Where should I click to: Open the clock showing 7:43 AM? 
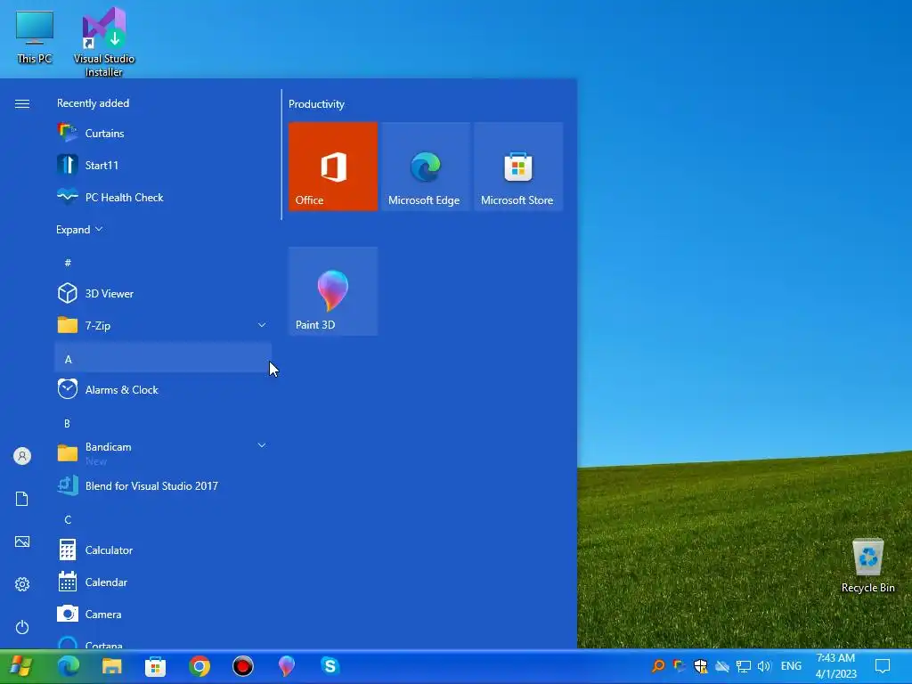[x=835, y=666]
